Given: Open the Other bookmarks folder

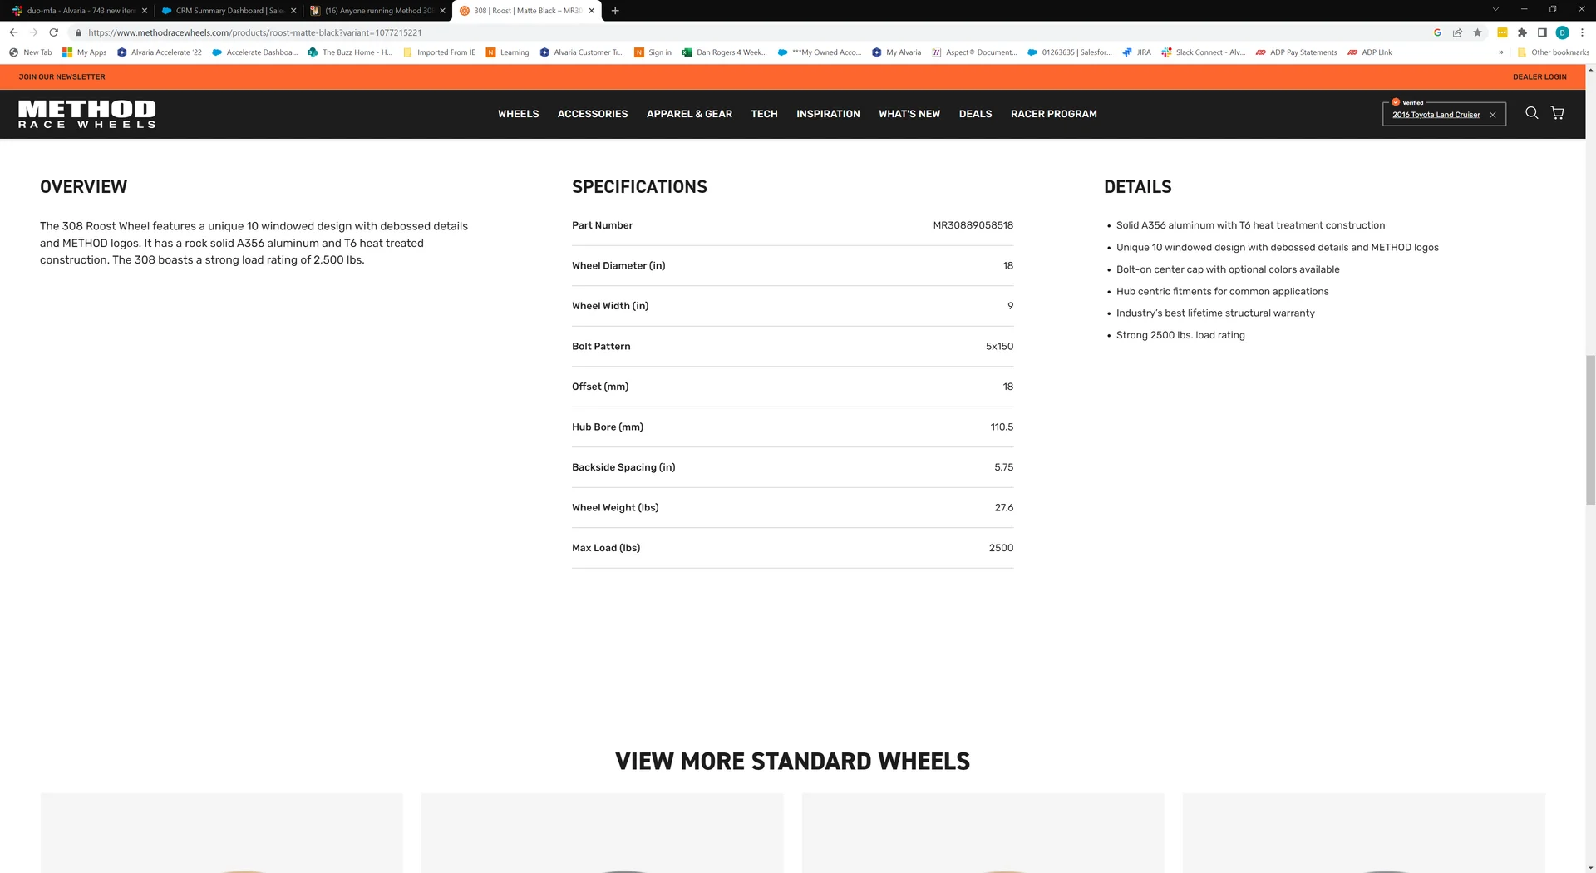Looking at the screenshot, I should pos(1553,52).
